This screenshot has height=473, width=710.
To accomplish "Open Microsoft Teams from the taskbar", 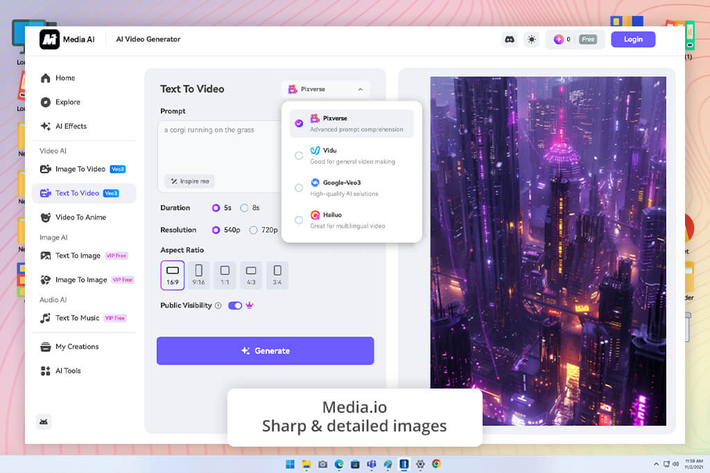I will tap(372, 464).
